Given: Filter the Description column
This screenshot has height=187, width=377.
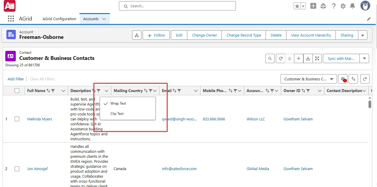Looking at the screenshot, I should 98,91.
